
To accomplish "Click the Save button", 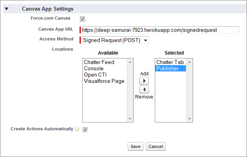I will pyautogui.click(x=136, y=146).
